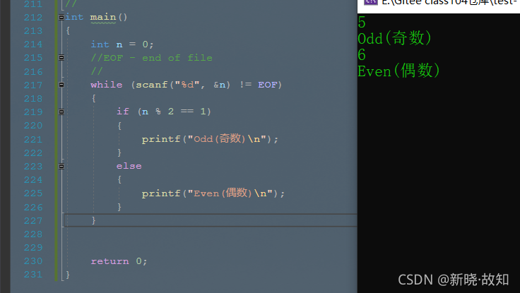Screen dimensions: 520x293
Task: Click the console input value 6
Action: tap(362, 54)
